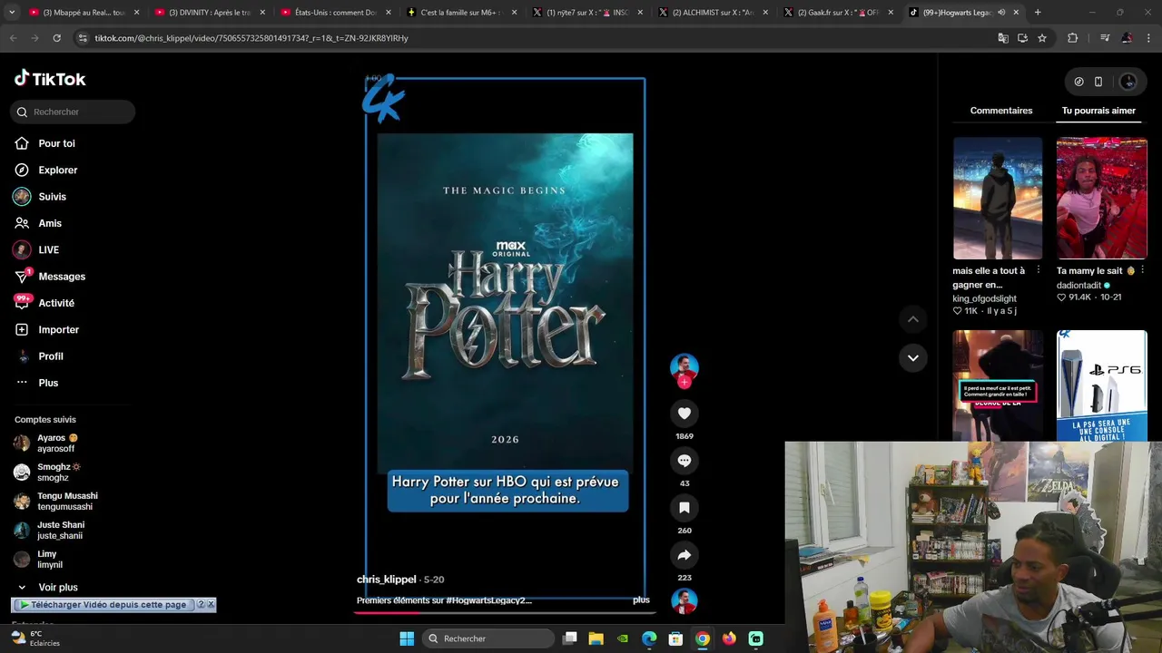Bookmark the video to favorites
The image size is (1162, 653).
pos(684,508)
